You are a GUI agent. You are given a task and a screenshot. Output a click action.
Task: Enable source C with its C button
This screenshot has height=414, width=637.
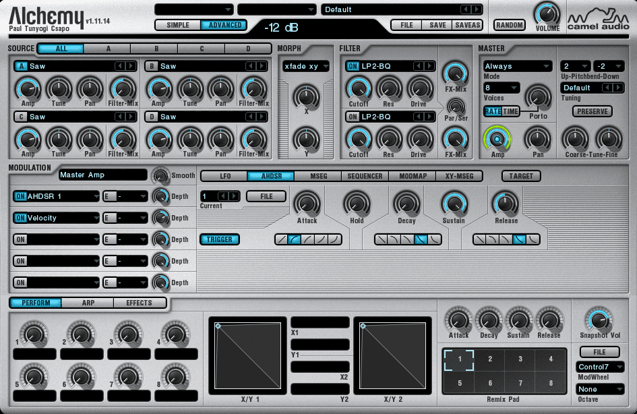[21, 117]
